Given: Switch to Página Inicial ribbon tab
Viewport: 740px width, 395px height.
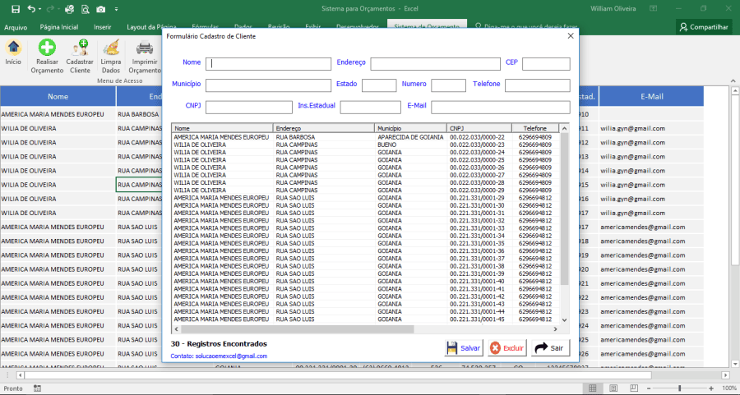Looking at the screenshot, I should 59,27.
